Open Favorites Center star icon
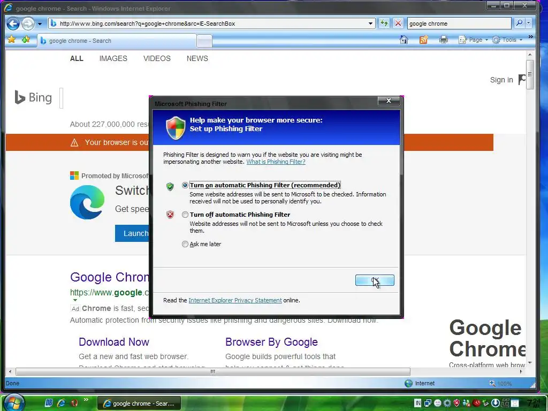This screenshot has width=548, height=411. pos(12,40)
